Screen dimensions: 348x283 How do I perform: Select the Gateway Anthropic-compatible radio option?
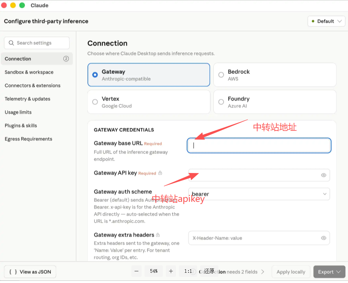pyautogui.click(x=149, y=75)
